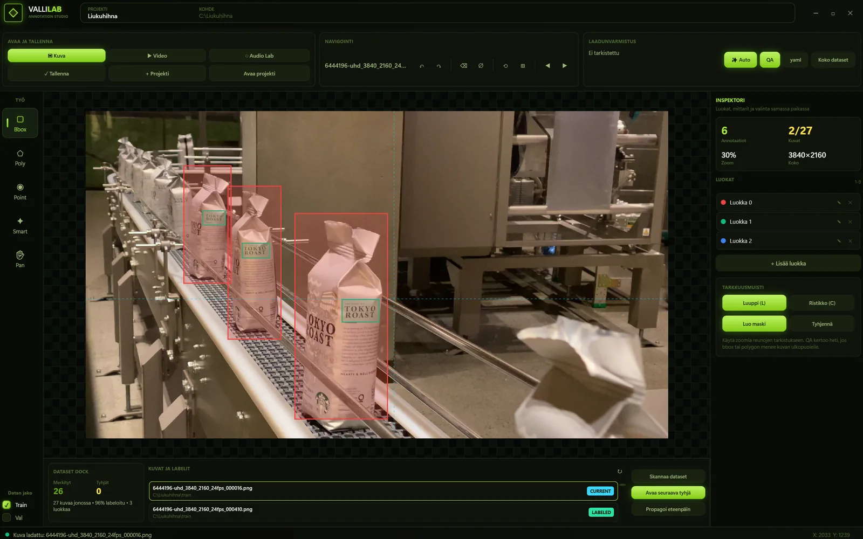Click the reset view rotation icon

pyautogui.click(x=505, y=66)
